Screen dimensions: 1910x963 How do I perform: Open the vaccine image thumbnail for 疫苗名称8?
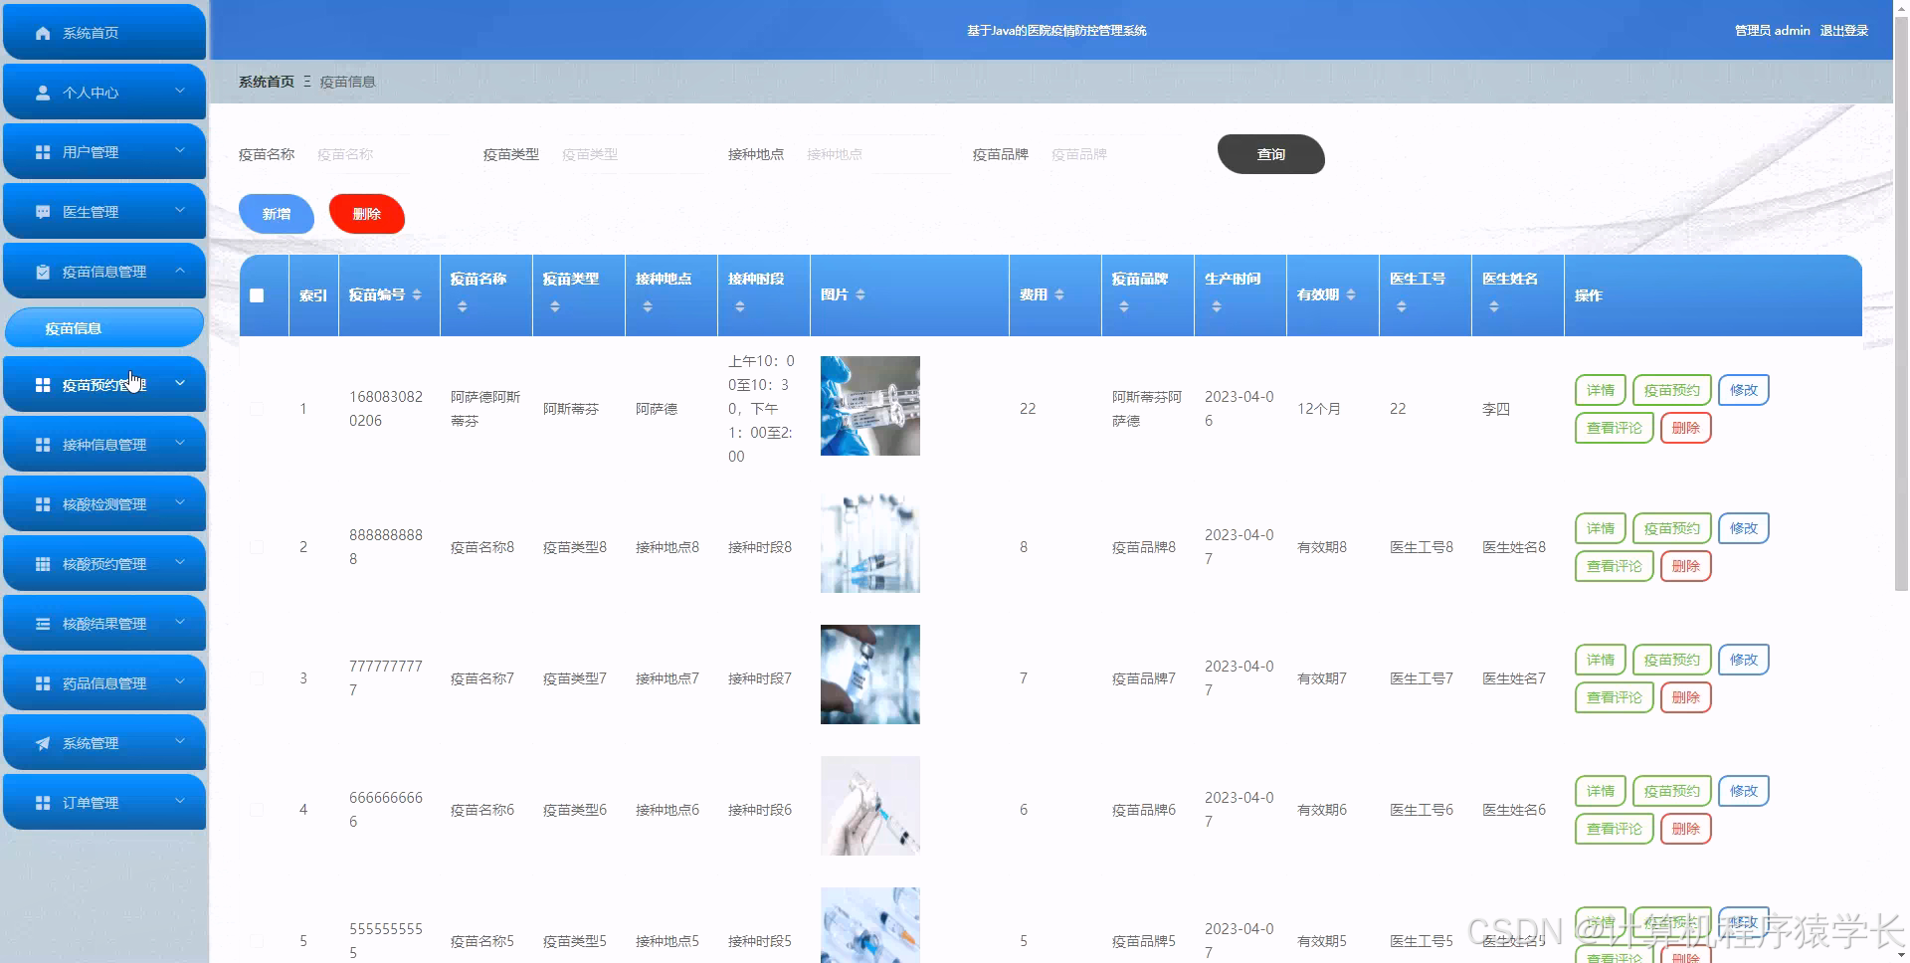pyautogui.click(x=869, y=543)
